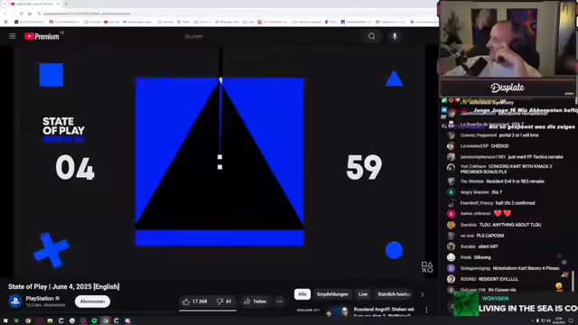Viewport: 578px width, 325px height.
Task: Click Aaron Johnson's hearts chat message
Action: pos(480,213)
